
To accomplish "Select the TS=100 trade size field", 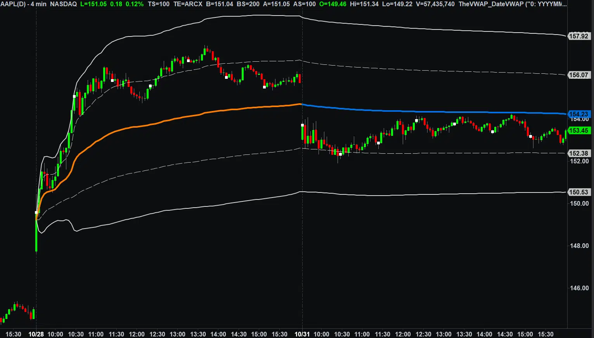I will point(159,4).
